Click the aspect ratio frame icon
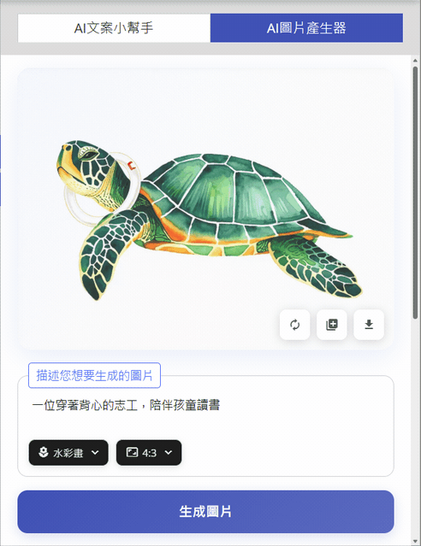The width and height of the screenshot is (421, 546). pos(132,452)
